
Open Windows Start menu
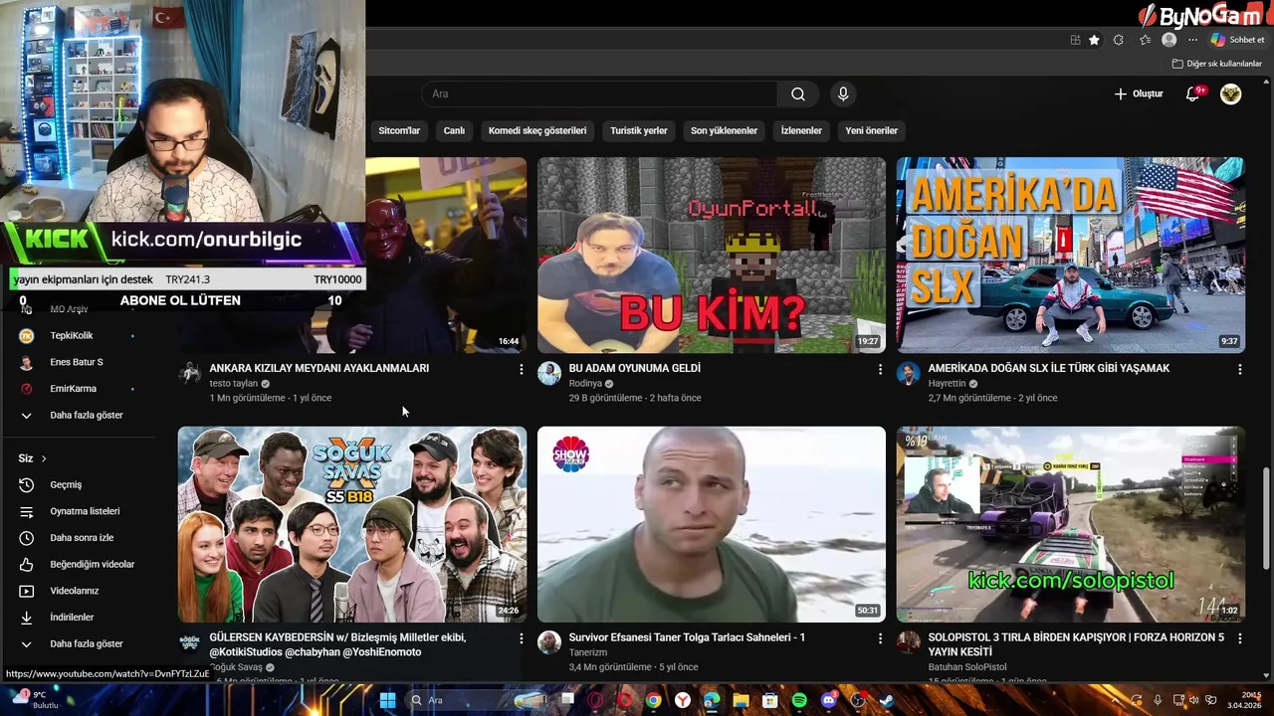tap(387, 700)
